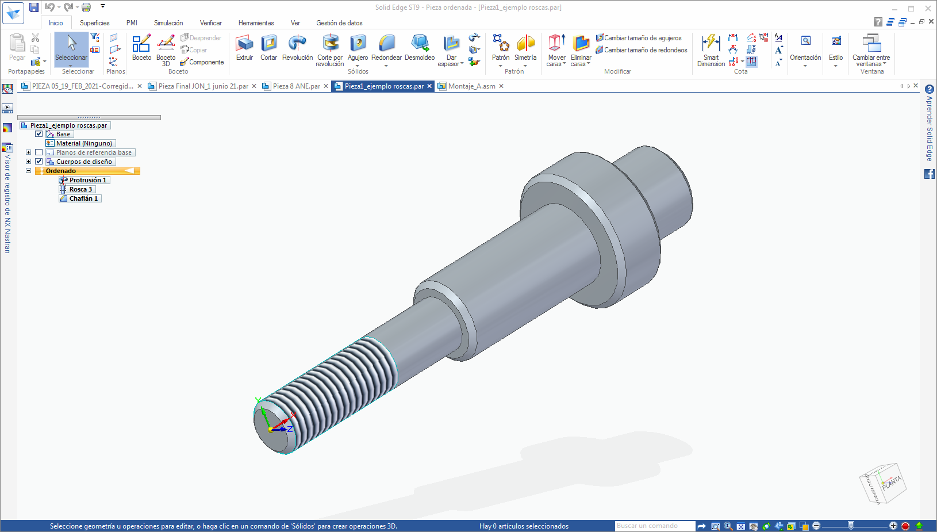Uncheck Cuerpos de diseño checkbox
The image size is (937, 532).
pyautogui.click(x=39, y=162)
